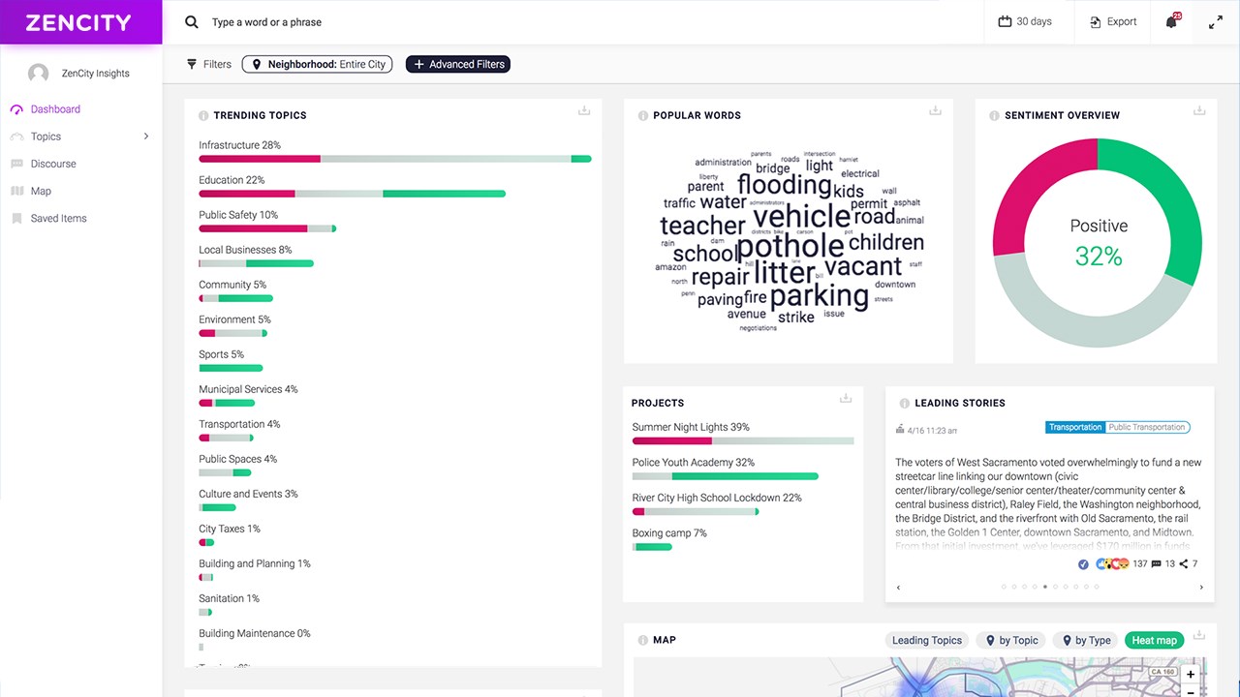Screen dimensions: 1240x697
Task: Toggle map view by Topic
Action: 1011,640
